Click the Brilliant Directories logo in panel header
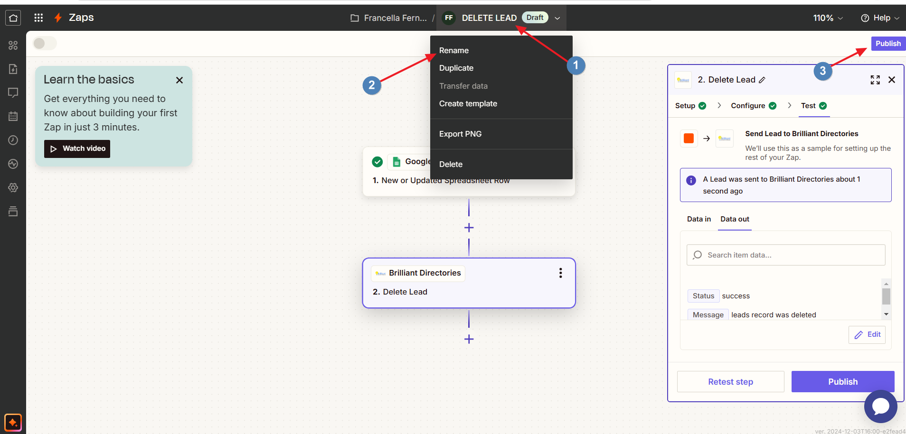This screenshot has height=434, width=906. tap(683, 80)
